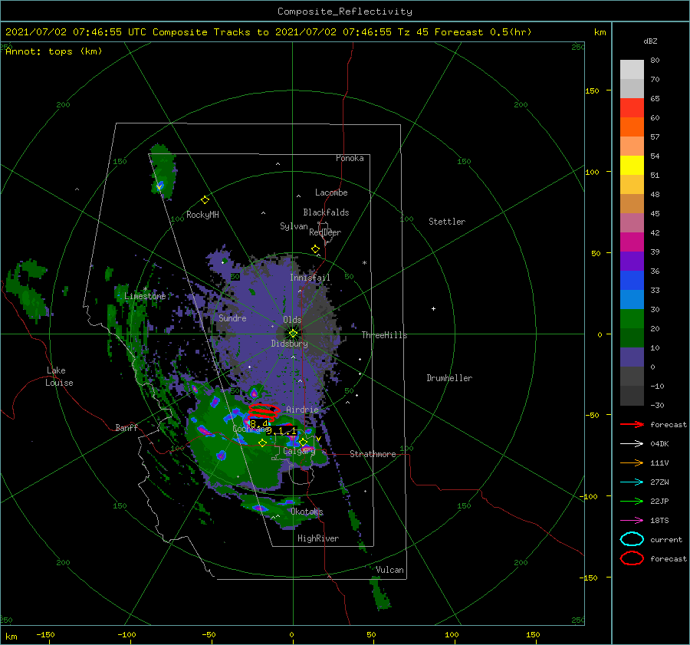Click the yellow diamond marker above Calgary
Viewport: 690px width, 645px height.
pyautogui.click(x=303, y=442)
